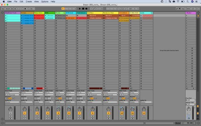Viewport: 201px width, 126px height.
Task: Click macOS Spotlight search icon
Action: pyautogui.click(x=188, y=2)
